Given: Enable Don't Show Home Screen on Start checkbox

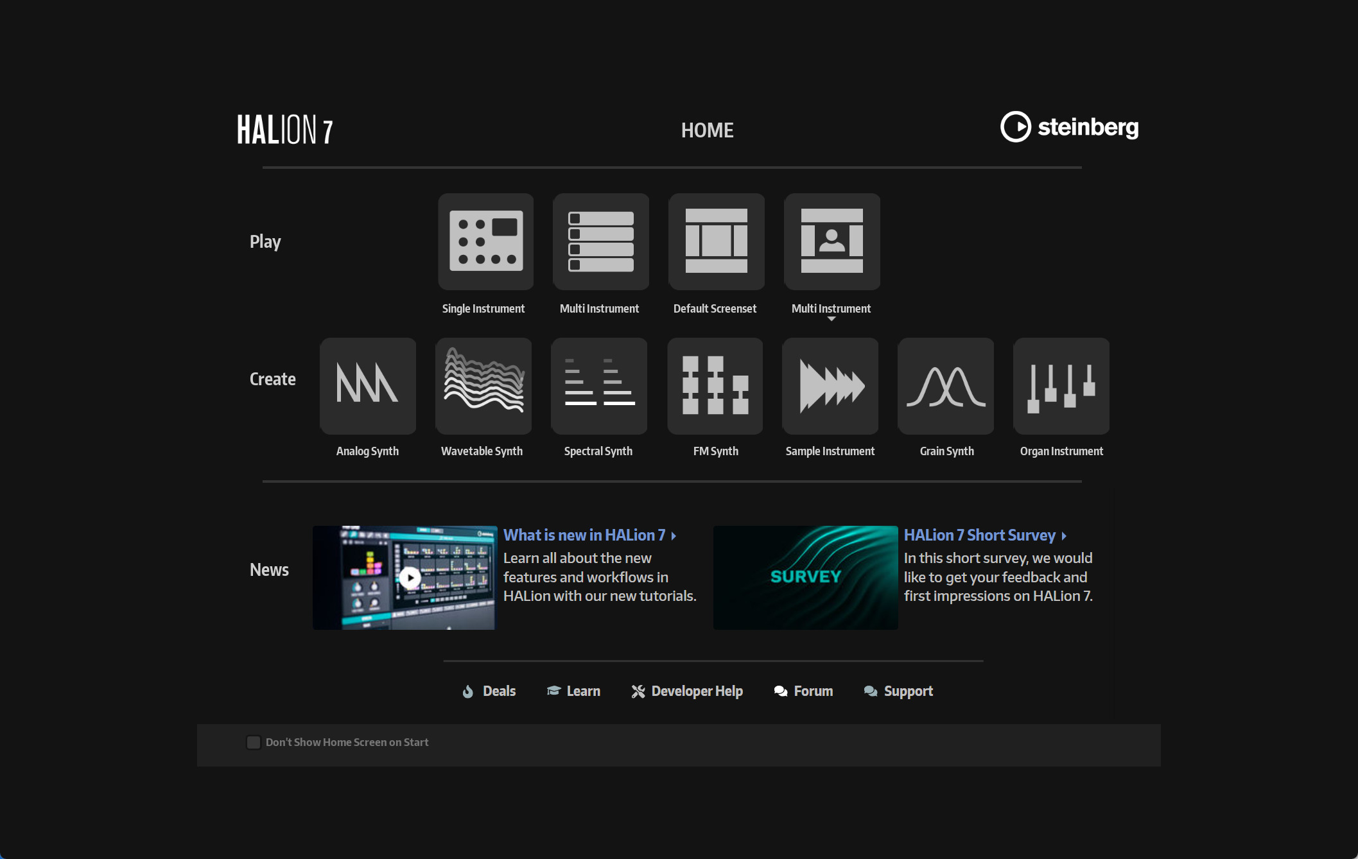Looking at the screenshot, I should coord(254,742).
